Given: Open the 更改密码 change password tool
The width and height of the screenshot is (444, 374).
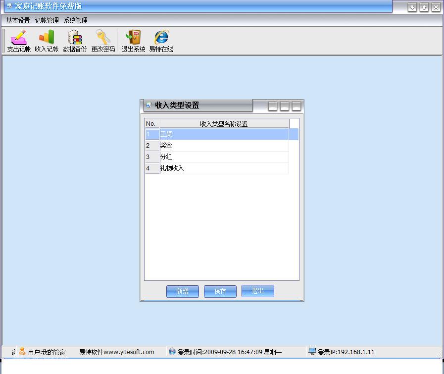Looking at the screenshot, I should point(103,41).
